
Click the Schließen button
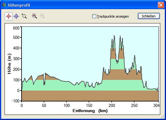click(149, 16)
